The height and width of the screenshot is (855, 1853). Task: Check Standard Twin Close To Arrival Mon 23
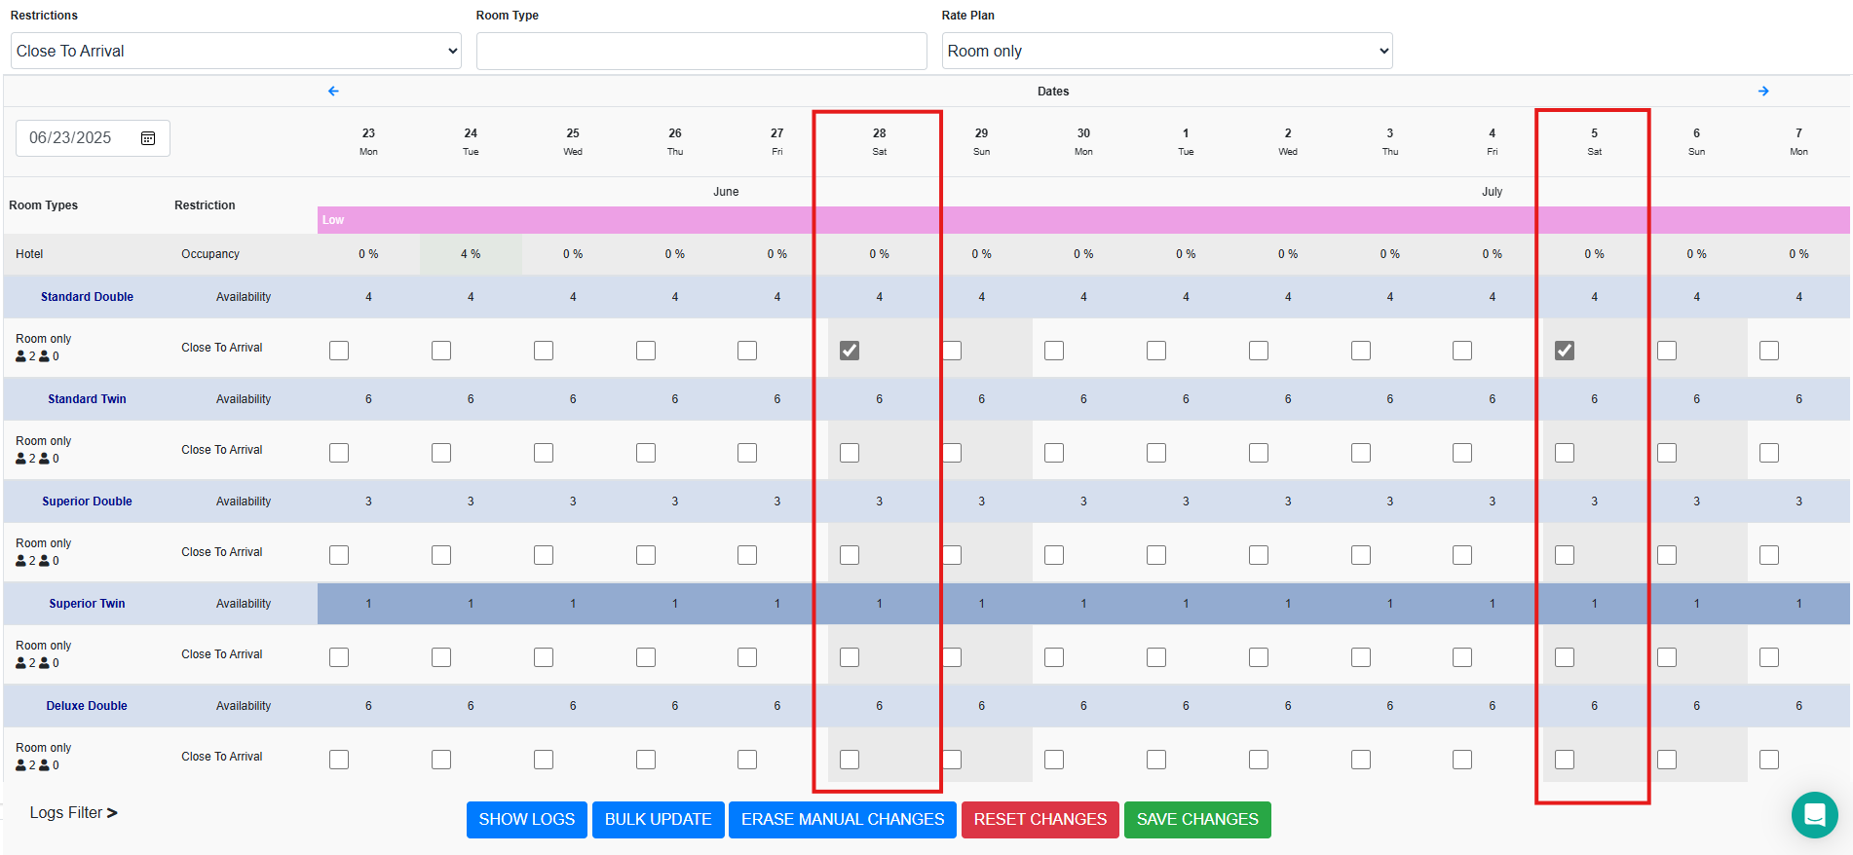pyautogui.click(x=339, y=453)
